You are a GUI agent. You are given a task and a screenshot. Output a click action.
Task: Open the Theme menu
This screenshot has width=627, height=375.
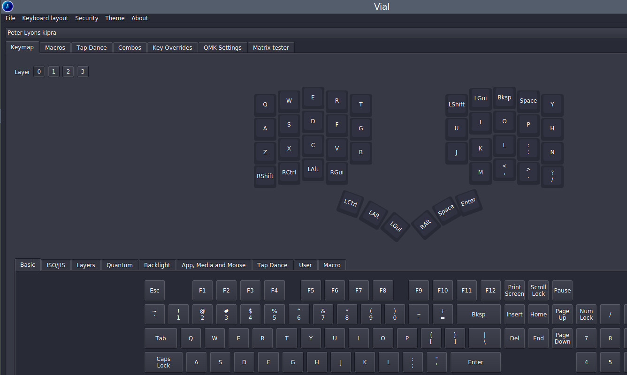pyautogui.click(x=115, y=18)
